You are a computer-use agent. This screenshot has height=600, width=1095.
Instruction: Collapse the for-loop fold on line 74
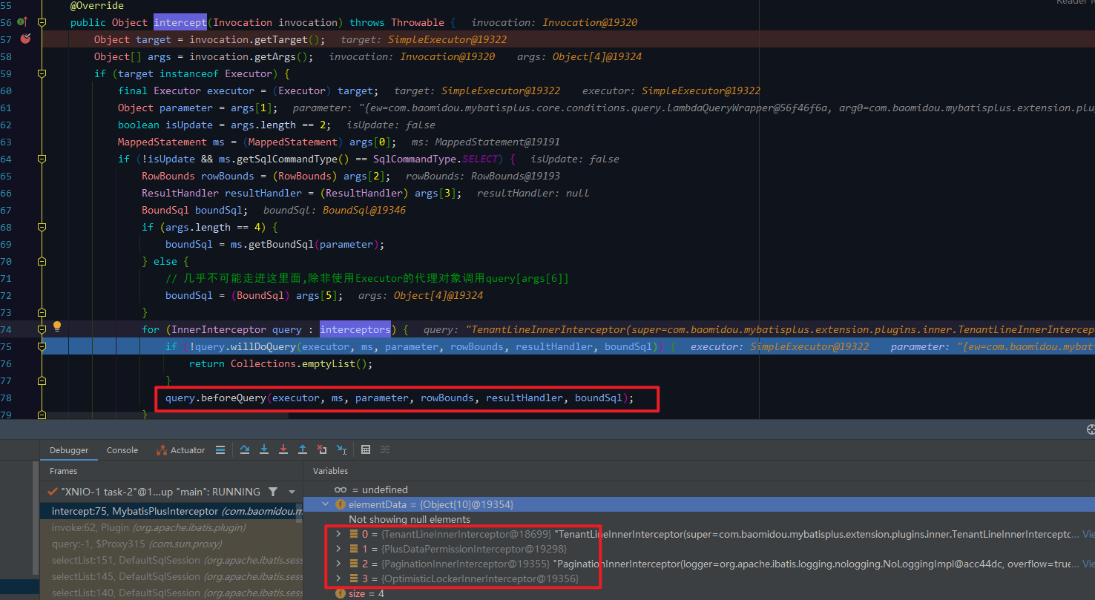coord(42,329)
